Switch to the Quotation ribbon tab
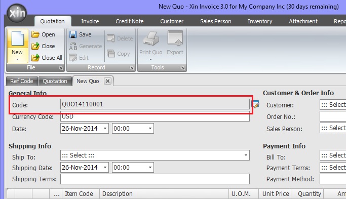Screen dimensions: 346x199 [x=53, y=21]
